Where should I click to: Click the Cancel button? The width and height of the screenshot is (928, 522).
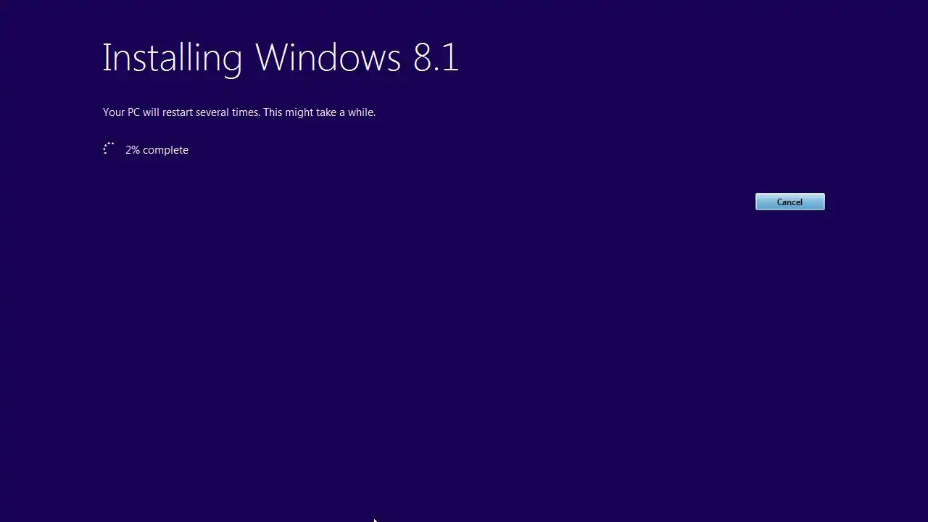[x=790, y=202]
